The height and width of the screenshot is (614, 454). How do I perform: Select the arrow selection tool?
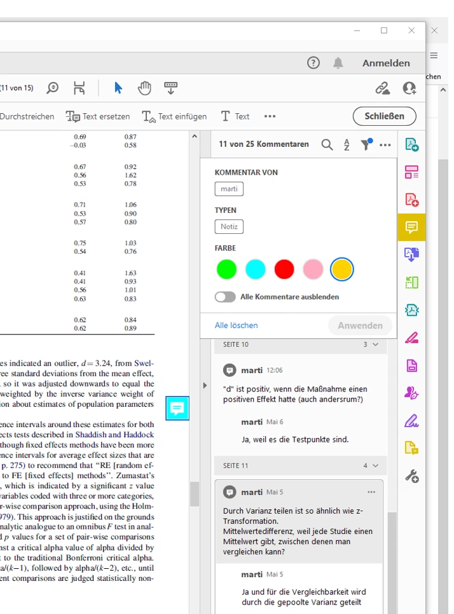pyautogui.click(x=118, y=88)
